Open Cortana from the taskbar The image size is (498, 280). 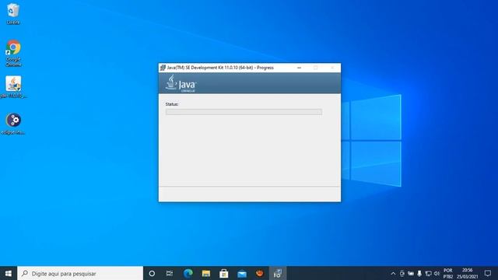coord(152,273)
